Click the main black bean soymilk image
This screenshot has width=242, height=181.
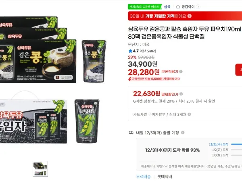click(53, 80)
